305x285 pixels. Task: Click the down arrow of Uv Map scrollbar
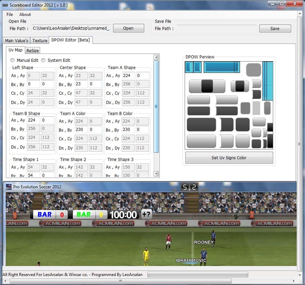point(156,174)
